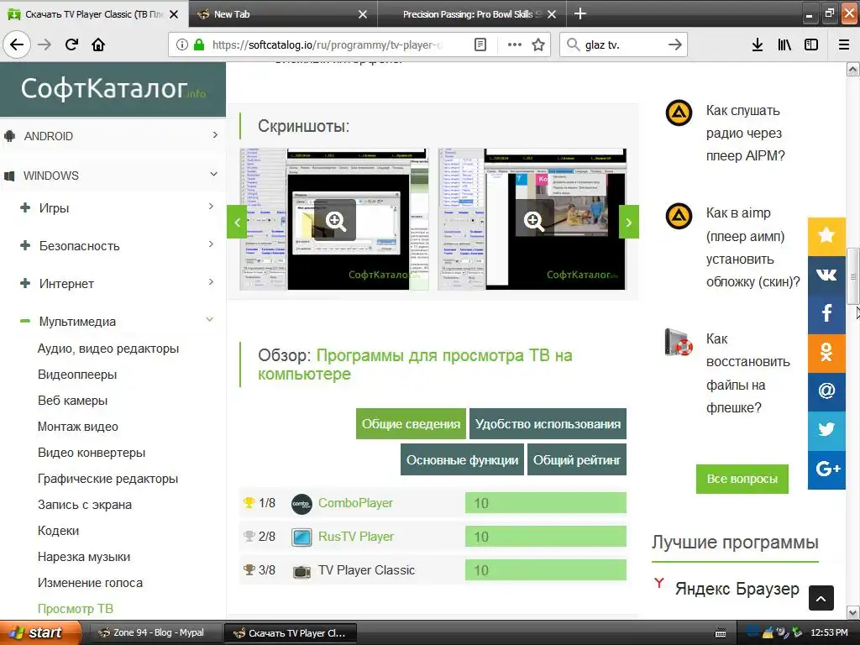This screenshot has width=860, height=645.
Task: Click the СофтКаталог site logo
Action: point(113,89)
